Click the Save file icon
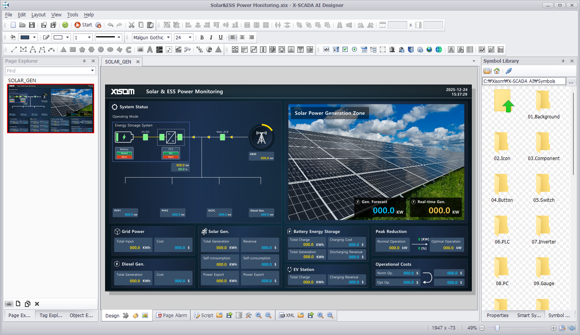This screenshot has width=580, height=335. 32,25
